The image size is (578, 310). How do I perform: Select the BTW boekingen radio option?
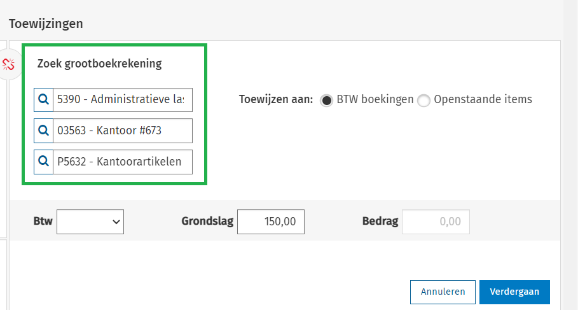(x=326, y=101)
